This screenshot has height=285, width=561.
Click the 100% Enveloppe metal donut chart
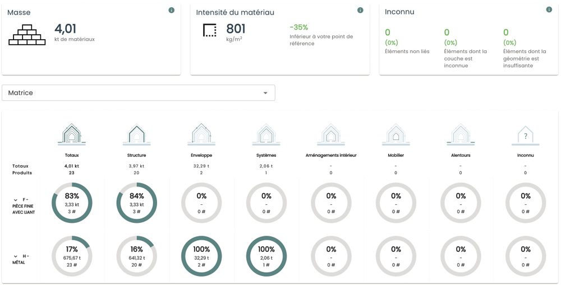tap(201, 256)
